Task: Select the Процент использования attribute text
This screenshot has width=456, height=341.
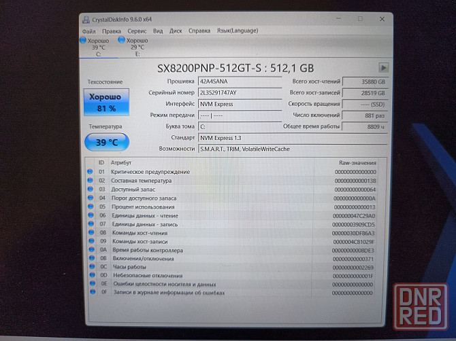Action: pyautogui.click(x=143, y=207)
